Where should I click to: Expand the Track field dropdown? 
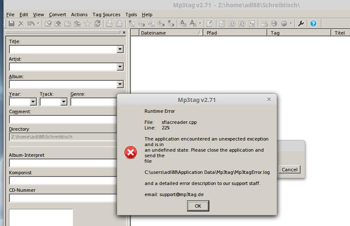64,102
